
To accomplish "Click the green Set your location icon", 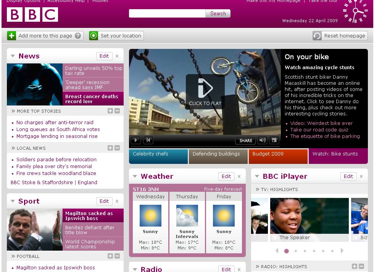I will (93, 36).
